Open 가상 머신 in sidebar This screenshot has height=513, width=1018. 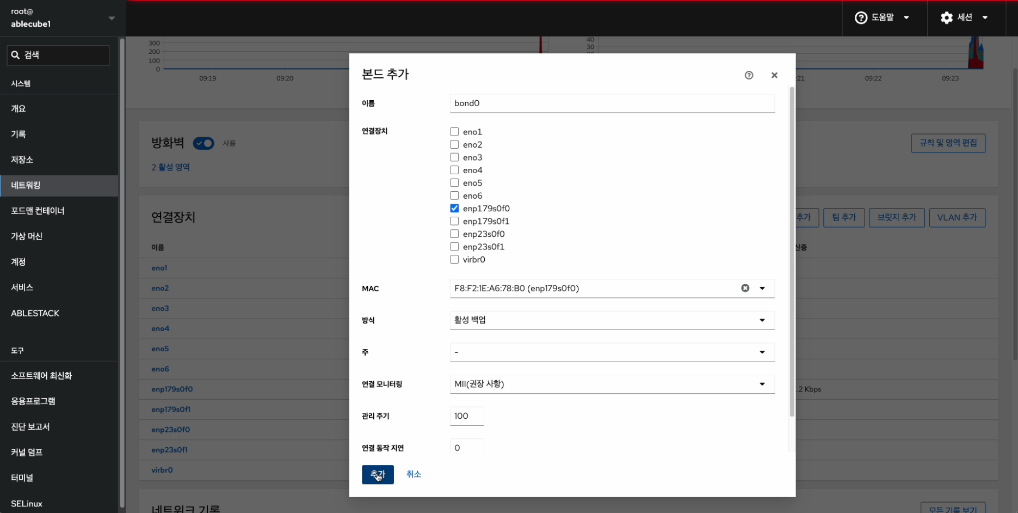tap(27, 236)
